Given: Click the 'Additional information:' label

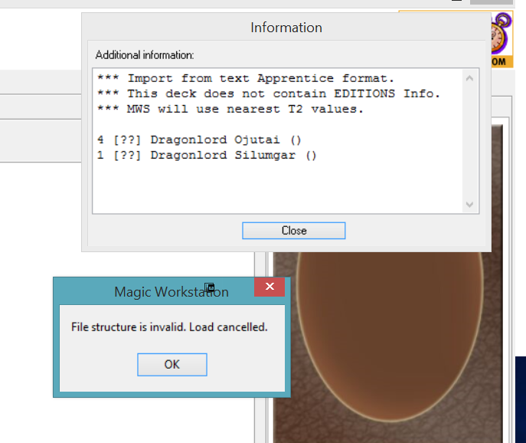Looking at the screenshot, I should tap(145, 55).
